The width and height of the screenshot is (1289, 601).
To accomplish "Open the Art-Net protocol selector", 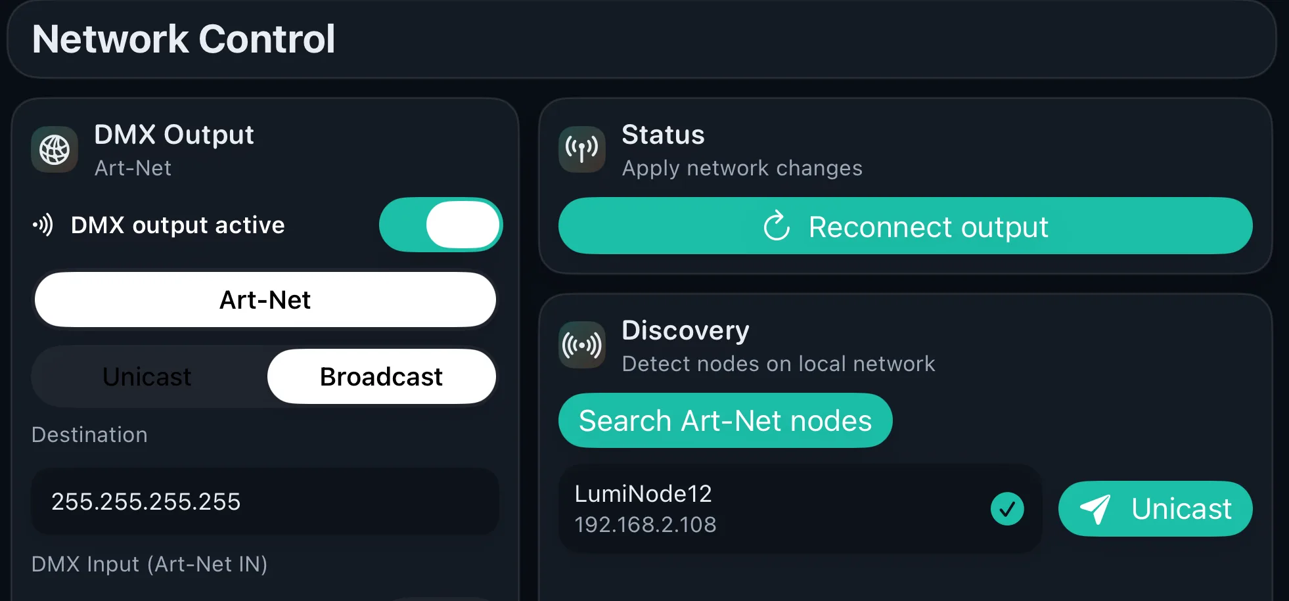I will click(265, 300).
